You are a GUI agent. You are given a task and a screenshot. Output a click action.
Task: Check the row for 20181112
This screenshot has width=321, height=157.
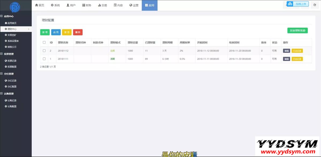44,51
